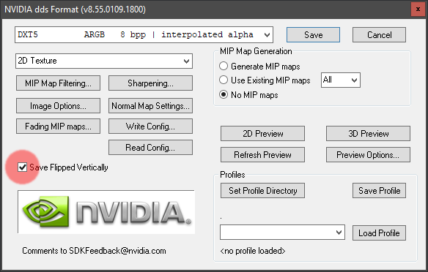Click Read Config button
The image size is (428, 272).
point(151,147)
